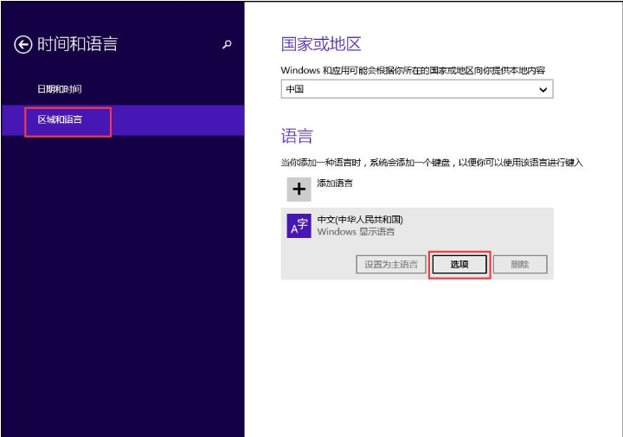Click empty space in the Chinese language card
This screenshot has width=623, height=437.
[485, 227]
